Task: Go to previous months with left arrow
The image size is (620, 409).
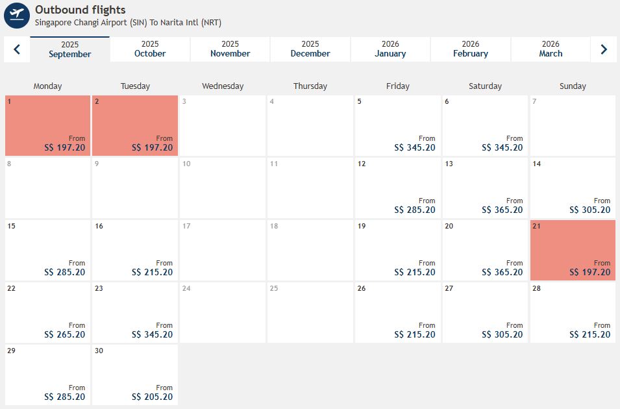Action: click(17, 49)
